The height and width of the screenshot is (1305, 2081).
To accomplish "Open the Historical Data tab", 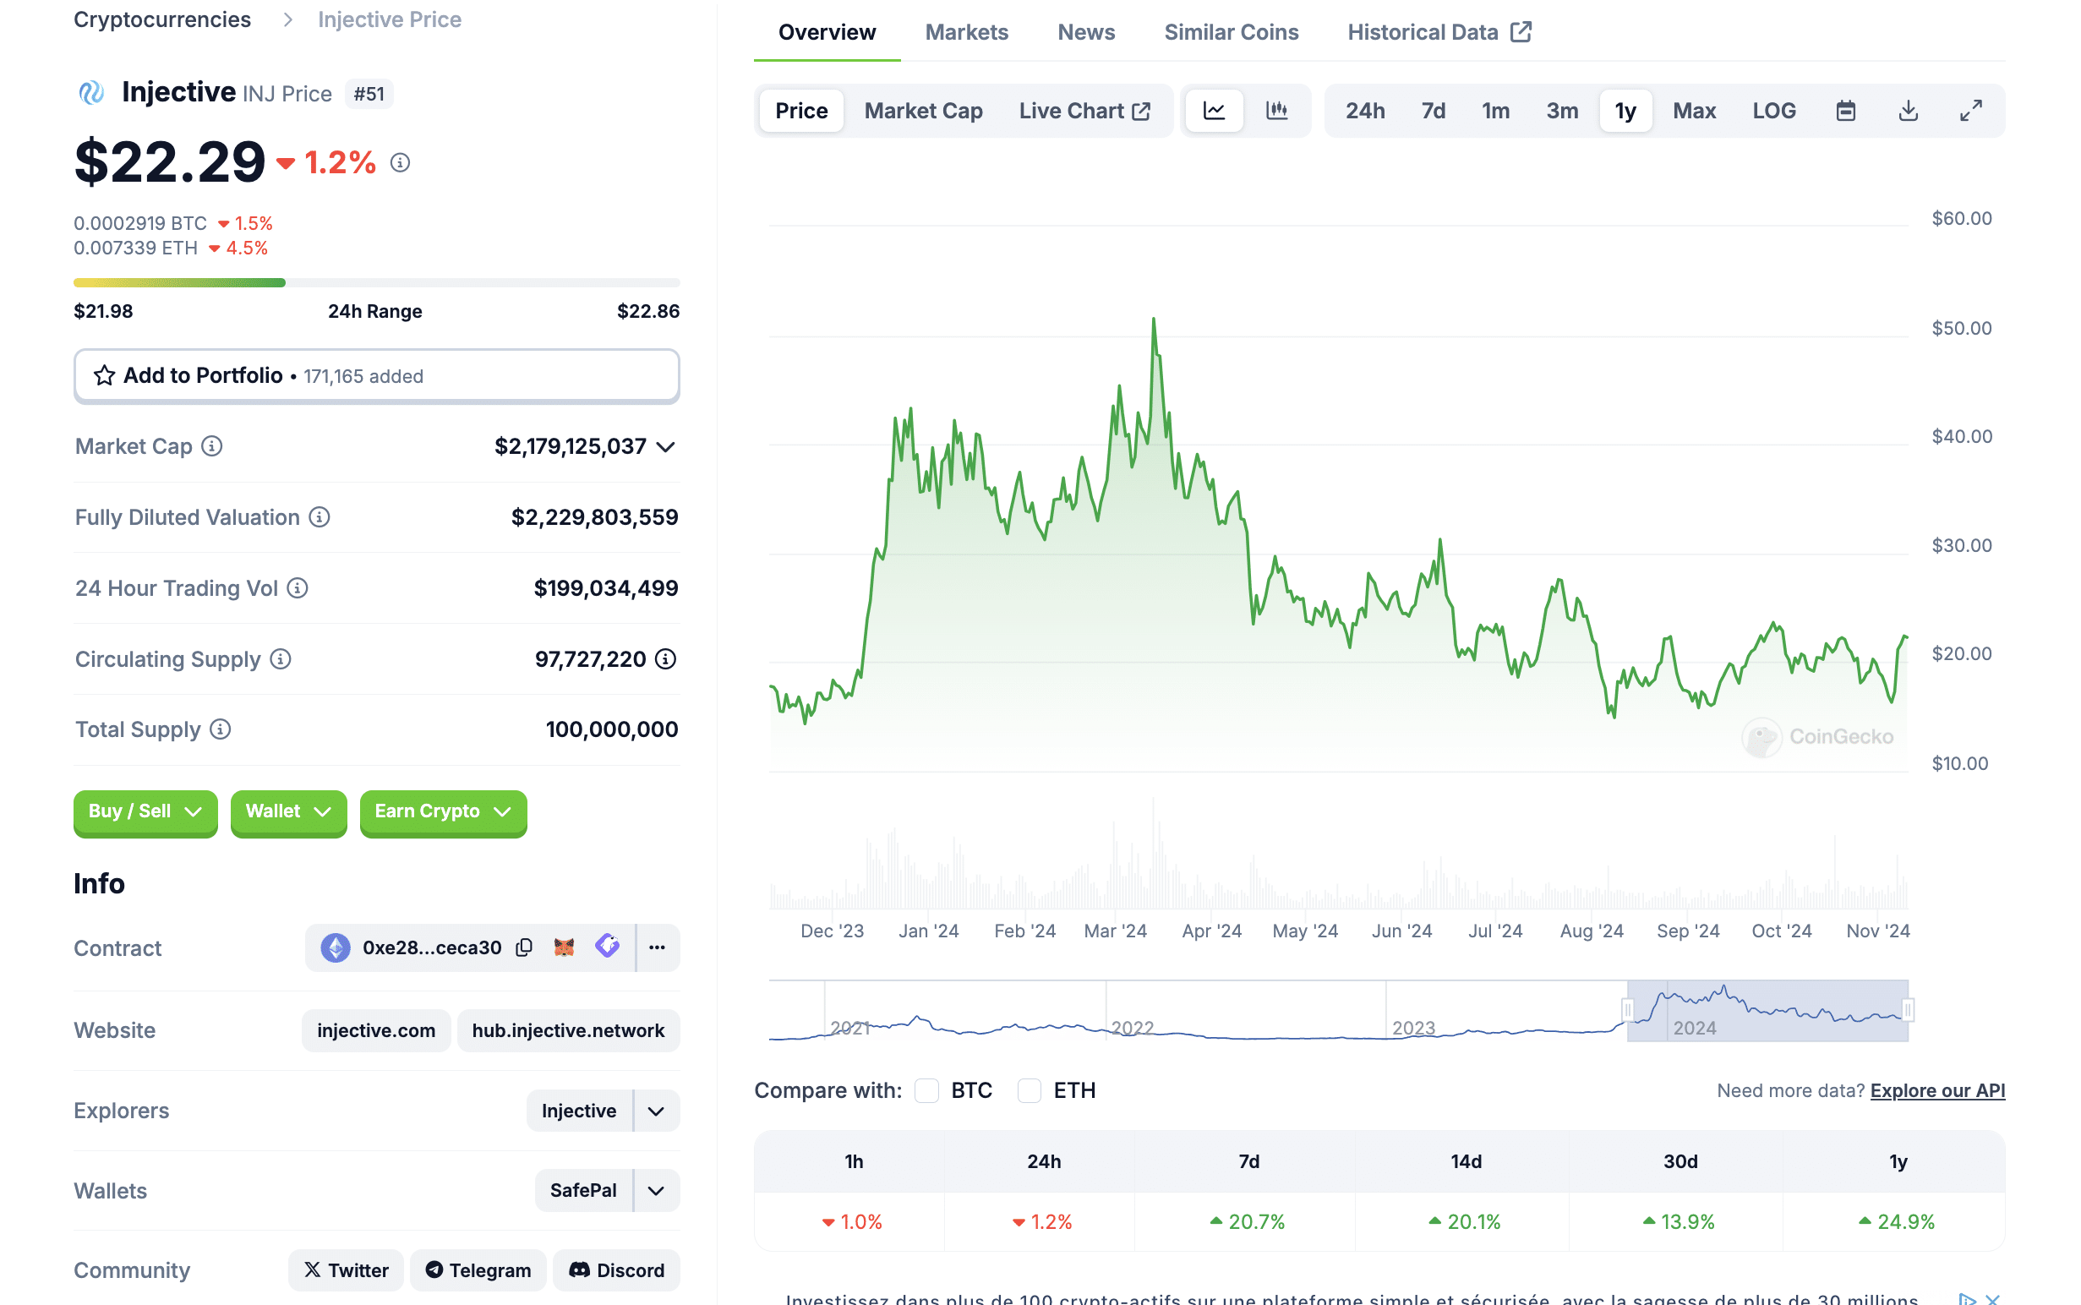I will pyautogui.click(x=1439, y=32).
